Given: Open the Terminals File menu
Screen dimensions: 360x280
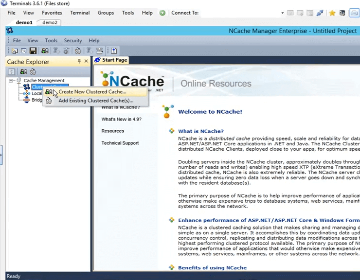Looking at the screenshot, I should (x=11, y=13).
